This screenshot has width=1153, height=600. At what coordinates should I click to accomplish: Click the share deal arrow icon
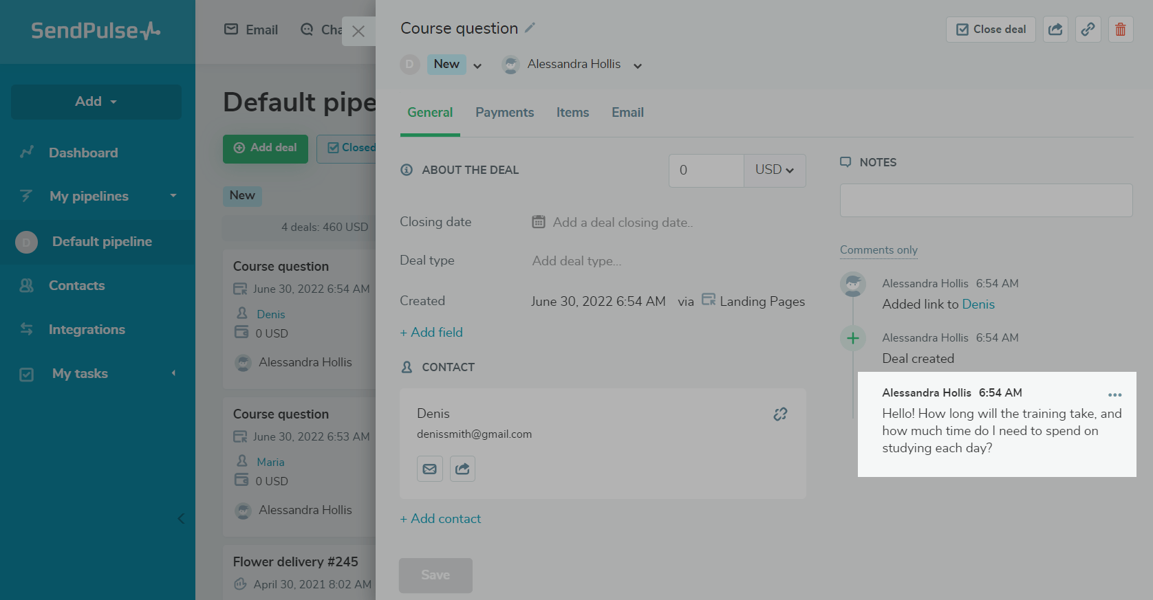1055,30
